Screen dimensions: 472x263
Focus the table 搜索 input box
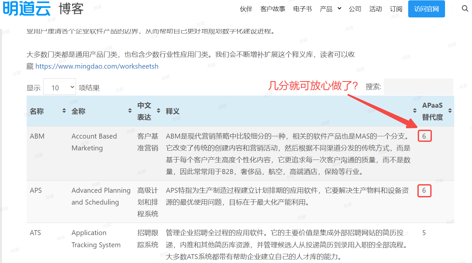tap(418, 87)
